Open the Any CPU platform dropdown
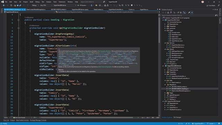This screenshot has width=222, height=125. (46, 6)
